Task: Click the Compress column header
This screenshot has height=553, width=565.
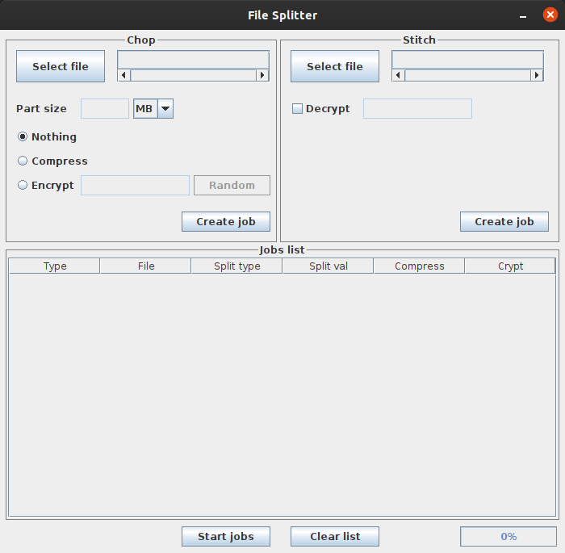Action: [x=419, y=266]
